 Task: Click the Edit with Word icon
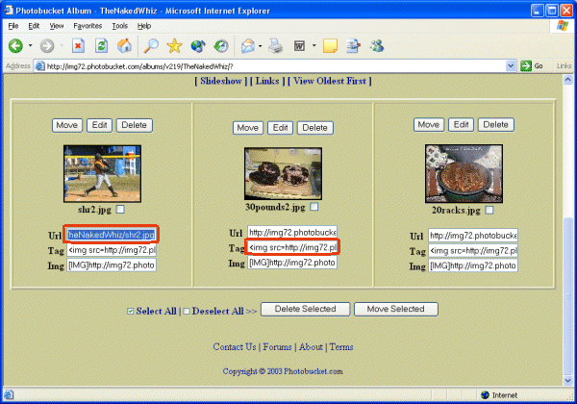pos(299,46)
